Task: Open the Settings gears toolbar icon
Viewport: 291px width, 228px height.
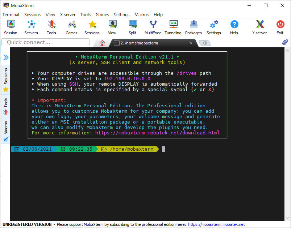Action: (x=214, y=27)
